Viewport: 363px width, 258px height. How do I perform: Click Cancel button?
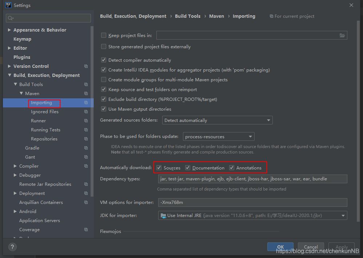click(x=311, y=247)
